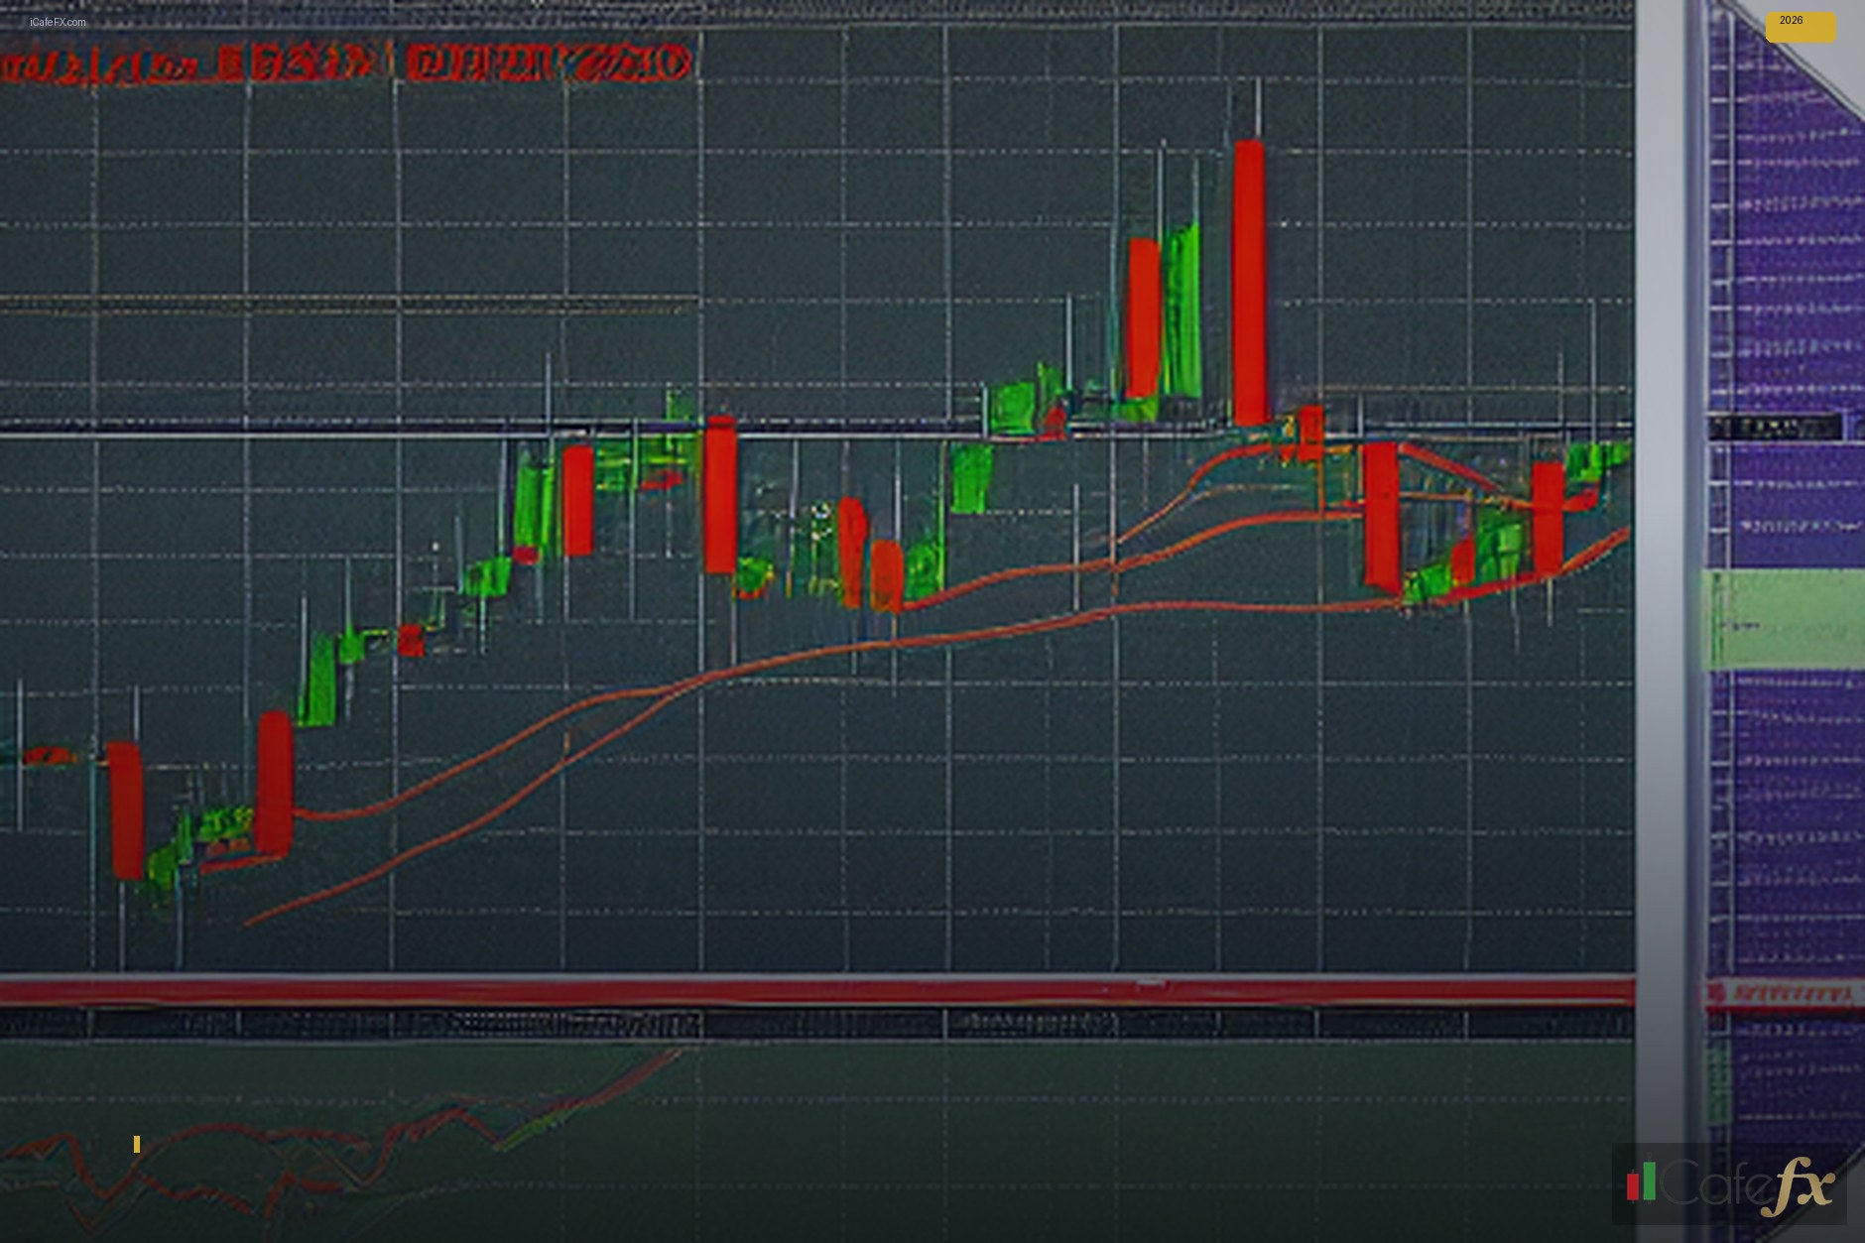
Task: Click the yellow 2026 badge
Action: [1801, 27]
